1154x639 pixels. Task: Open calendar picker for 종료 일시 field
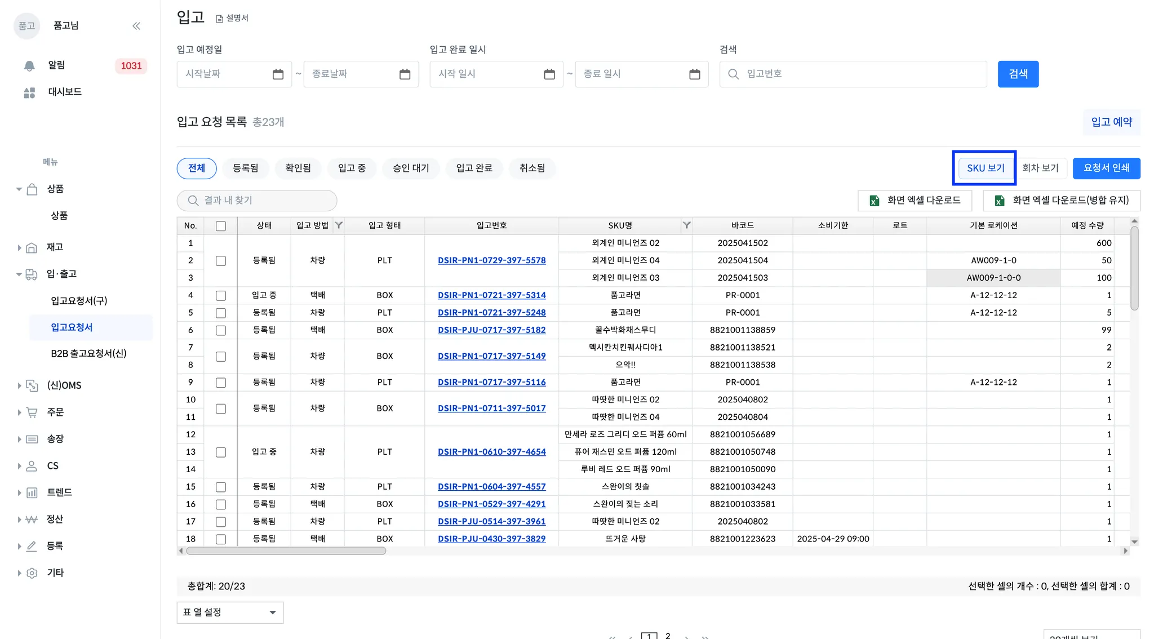(x=694, y=74)
